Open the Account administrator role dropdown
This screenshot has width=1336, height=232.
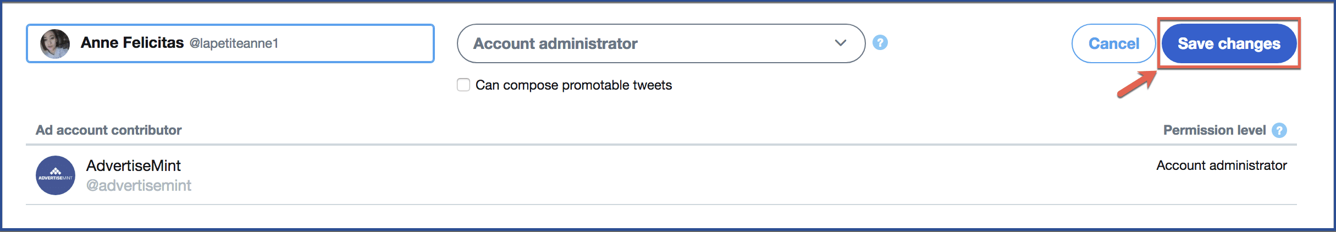click(661, 43)
